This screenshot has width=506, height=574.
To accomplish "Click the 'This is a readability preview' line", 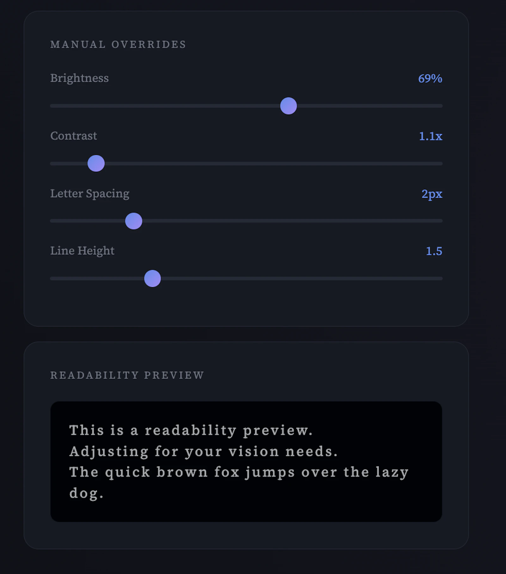I will pyautogui.click(x=191, y=430).
